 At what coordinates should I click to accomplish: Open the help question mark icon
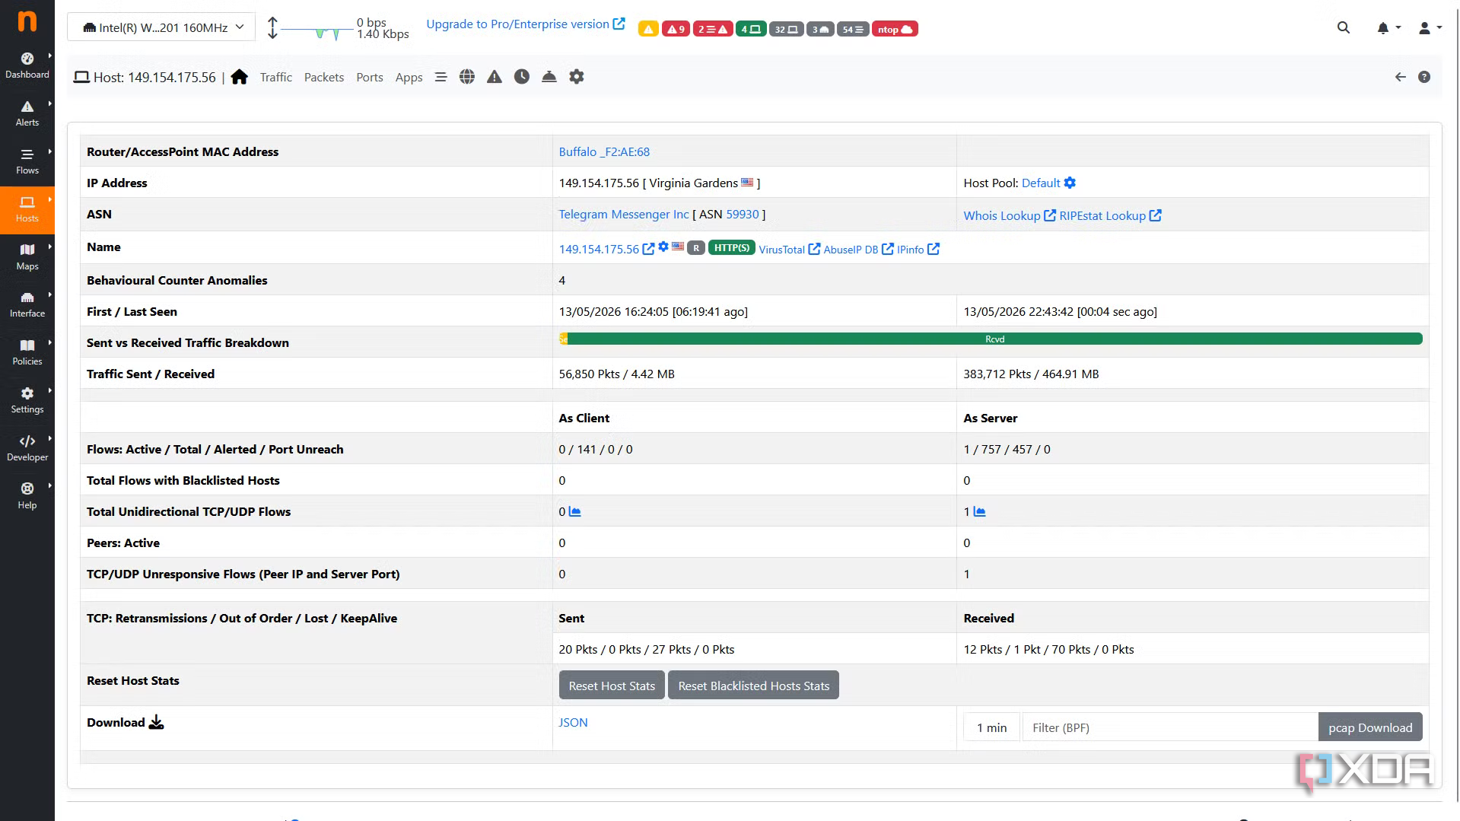point(1424,77)
